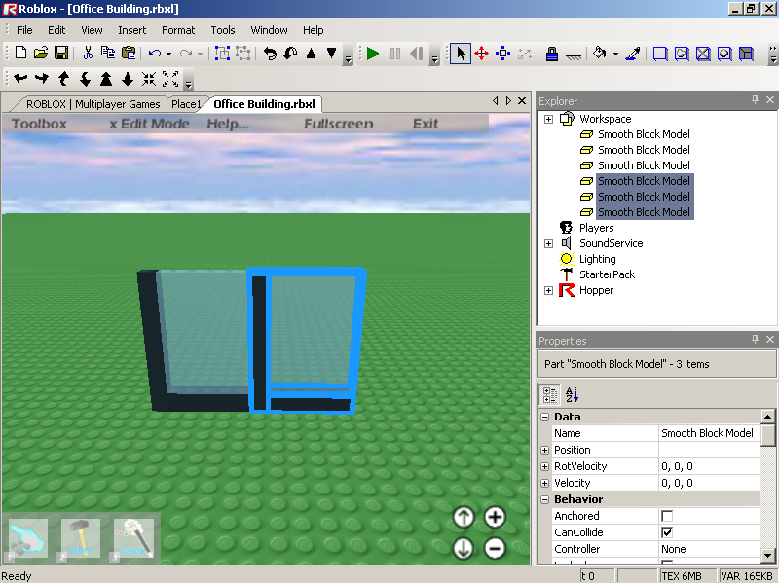This screenshot has height=584, width=779.
Task: Click the Save floppy disk icon
Action: click(x=61, y=54)
